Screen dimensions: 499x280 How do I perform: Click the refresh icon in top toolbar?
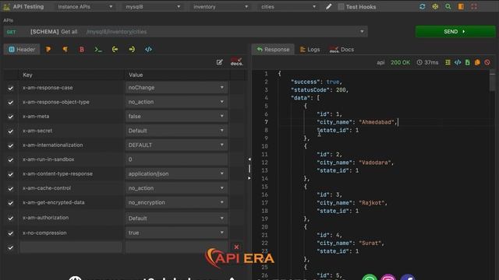(423, 6)
